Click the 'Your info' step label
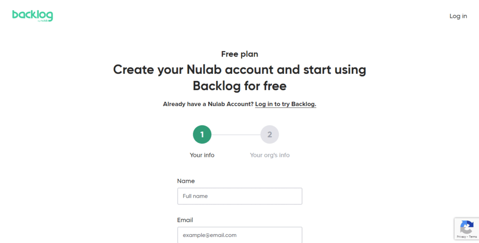Image resolution: width=479 pixels, height=243 pixels. coord(202,155)
